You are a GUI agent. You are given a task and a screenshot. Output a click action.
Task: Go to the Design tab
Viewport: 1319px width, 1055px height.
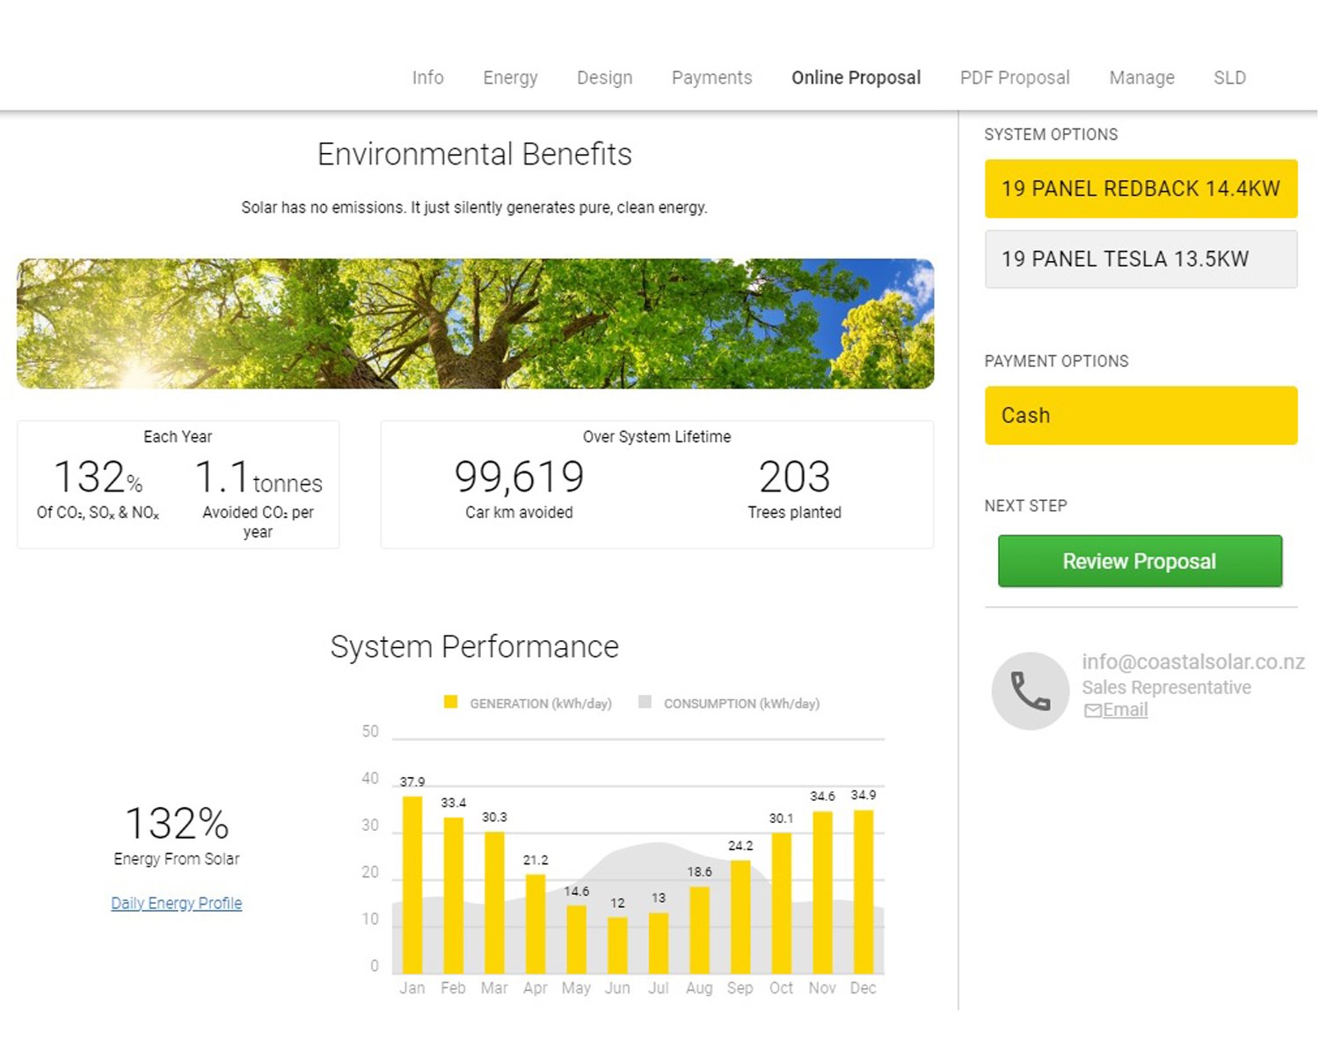coord(604,77)
